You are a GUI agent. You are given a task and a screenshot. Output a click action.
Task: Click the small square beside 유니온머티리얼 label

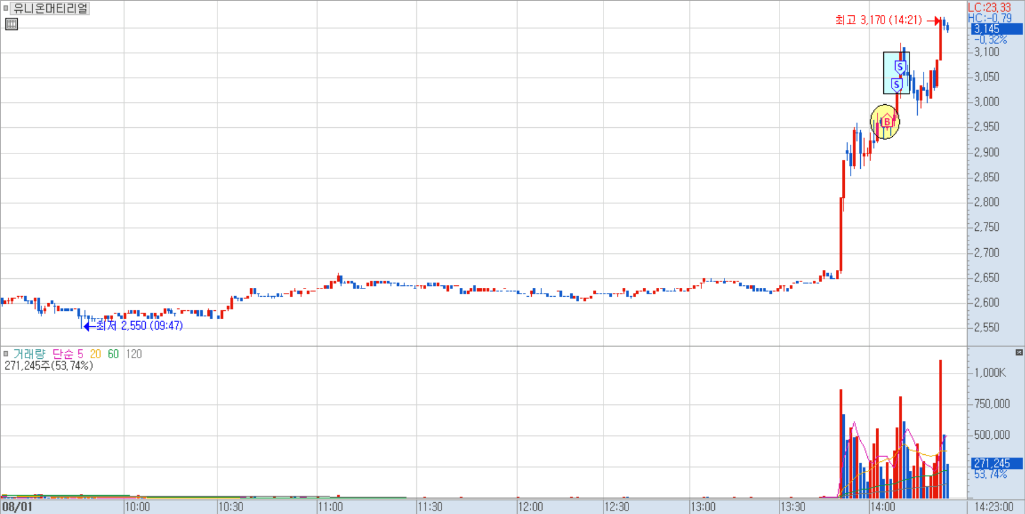pyautogui.click(x=6, y=8)
